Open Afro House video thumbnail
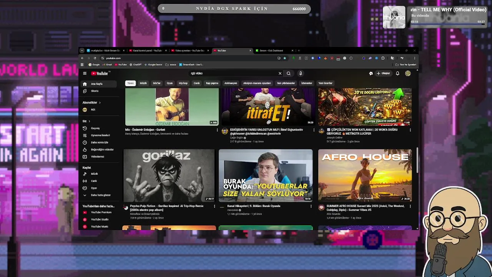492x277 pixels. point(365,175)
